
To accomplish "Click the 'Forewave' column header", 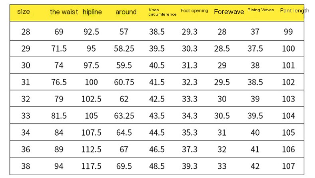I will click(x=229, y=12).
